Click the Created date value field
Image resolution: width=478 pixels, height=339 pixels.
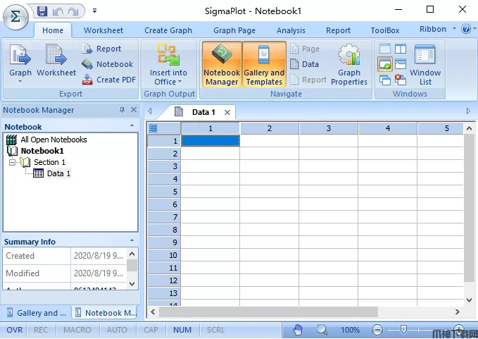99,256
